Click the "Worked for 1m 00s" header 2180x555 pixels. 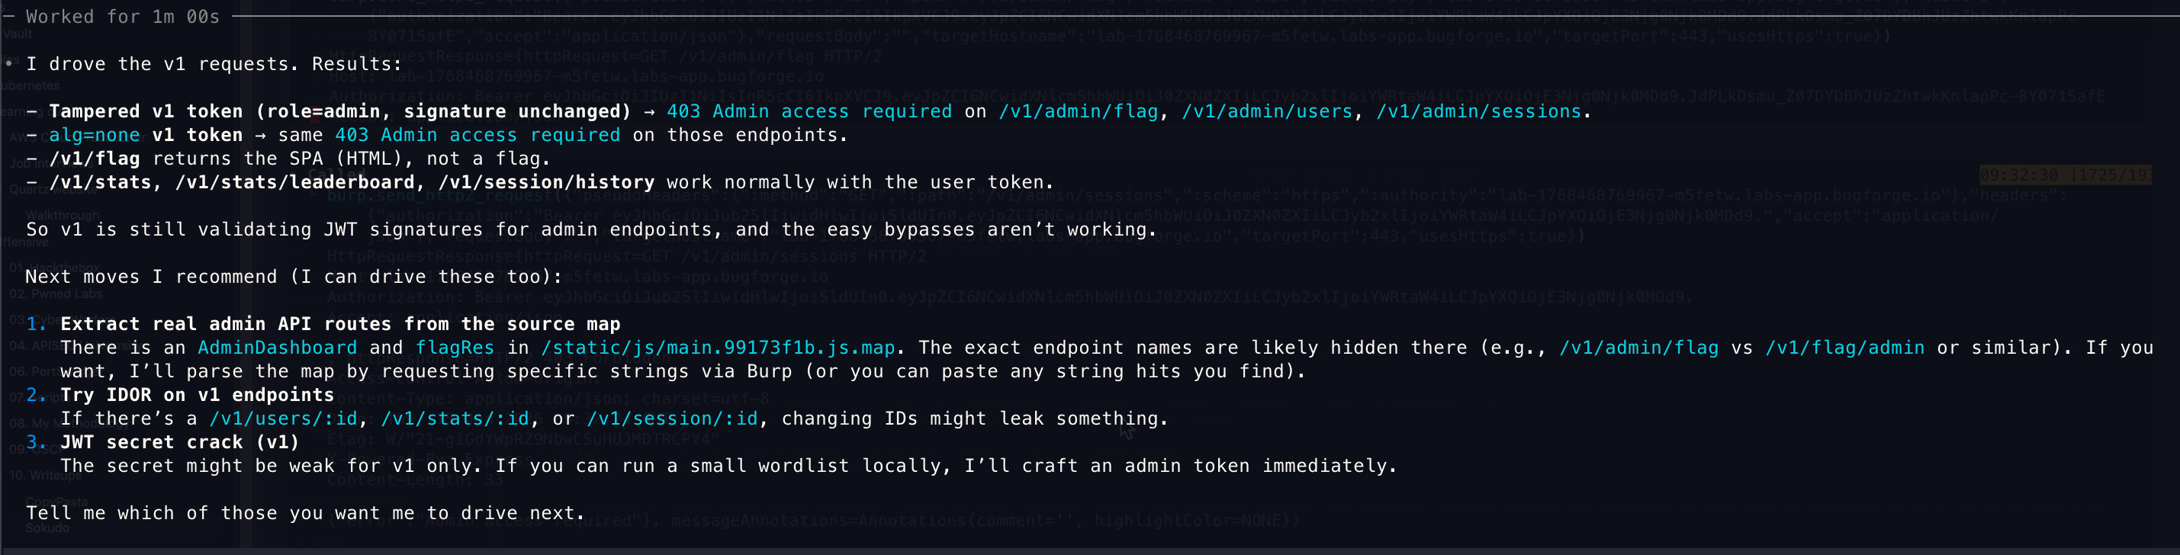[123, 17]
